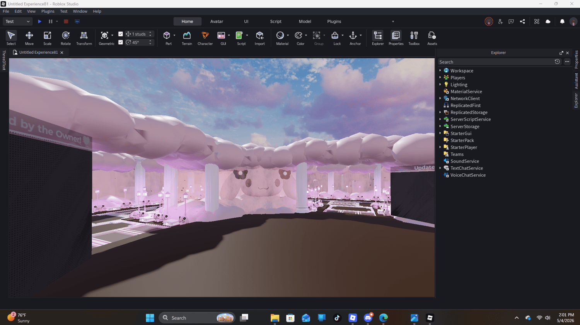Open the Assets manager
The width and height of the screenshot is (580, 325).
point(432,38)
